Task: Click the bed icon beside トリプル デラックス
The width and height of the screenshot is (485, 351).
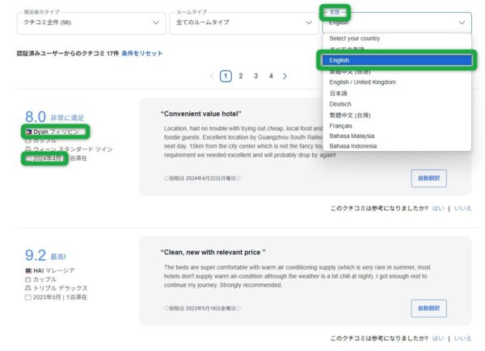Action: [x=29, y=288]
